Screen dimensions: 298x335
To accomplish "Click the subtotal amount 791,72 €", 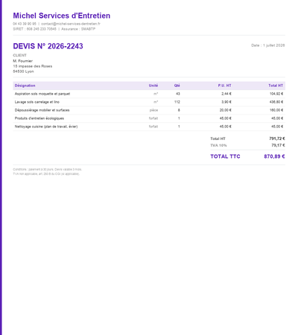I will [x=277, y=138].
